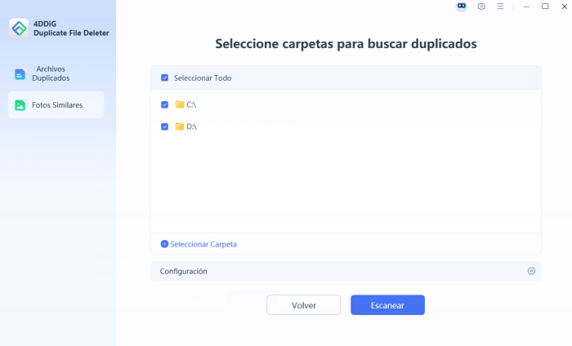This screenshot has height=346, width=572.
Task: Select the Fotos Similares tab
Action: tap(56, 105)
